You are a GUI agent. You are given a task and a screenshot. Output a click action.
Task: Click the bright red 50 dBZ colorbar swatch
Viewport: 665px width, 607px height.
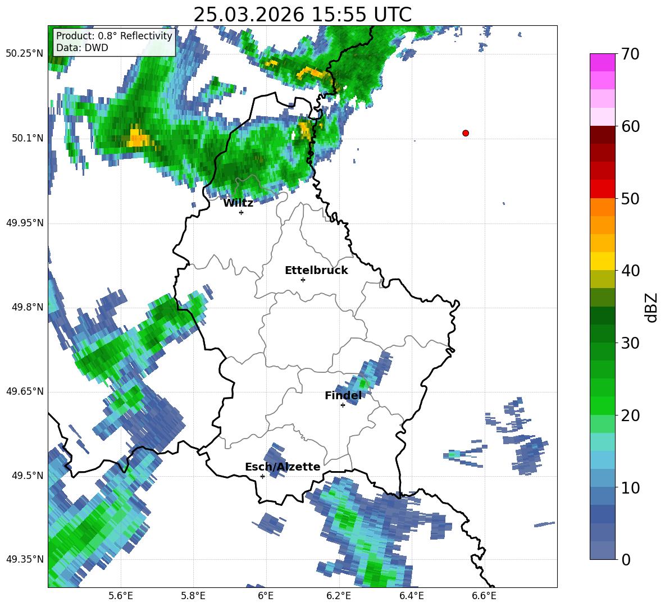[602, 189]
